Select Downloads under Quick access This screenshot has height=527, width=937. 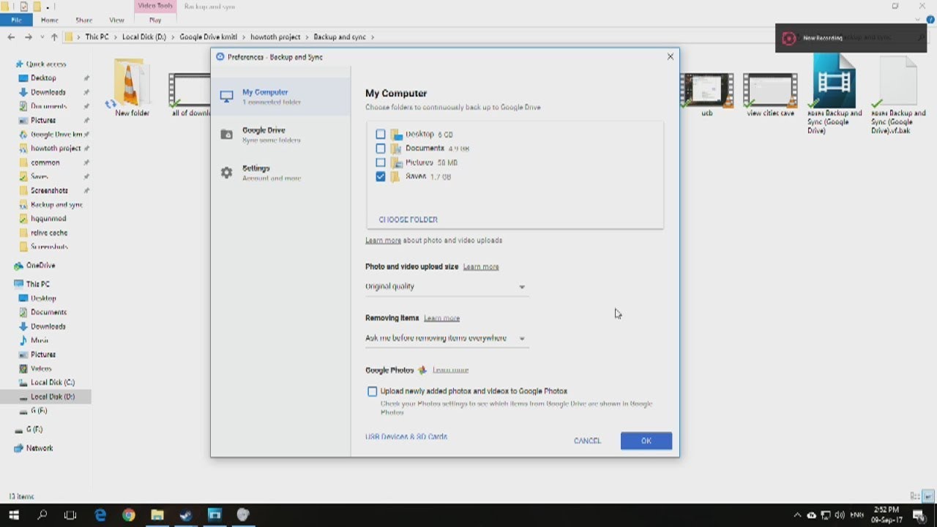[x=48, y=92]
